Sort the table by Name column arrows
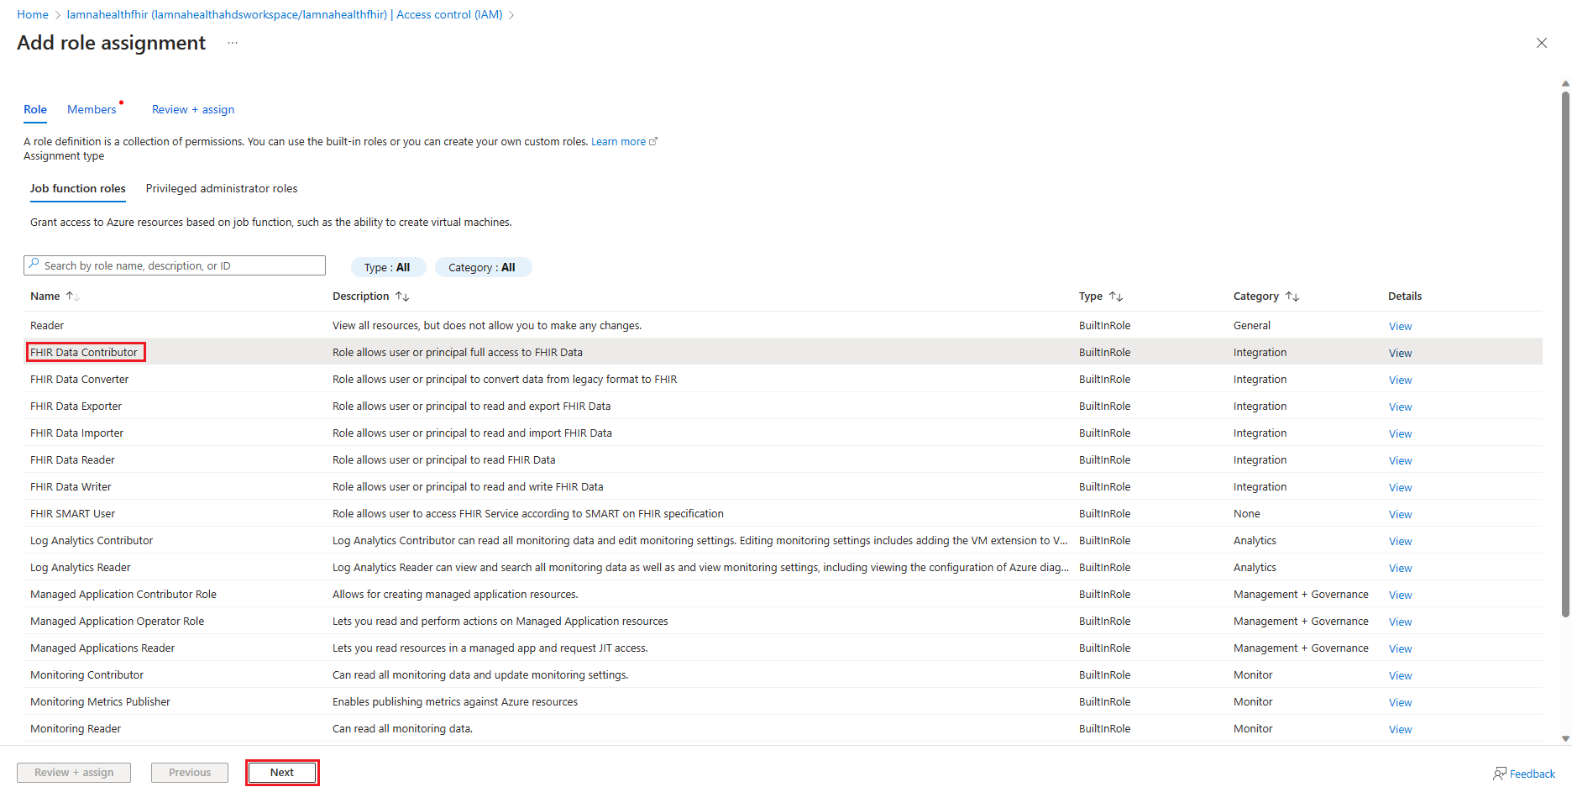Image resolution: width=1572 pixels, height=787 pixels. coord(73,296)
